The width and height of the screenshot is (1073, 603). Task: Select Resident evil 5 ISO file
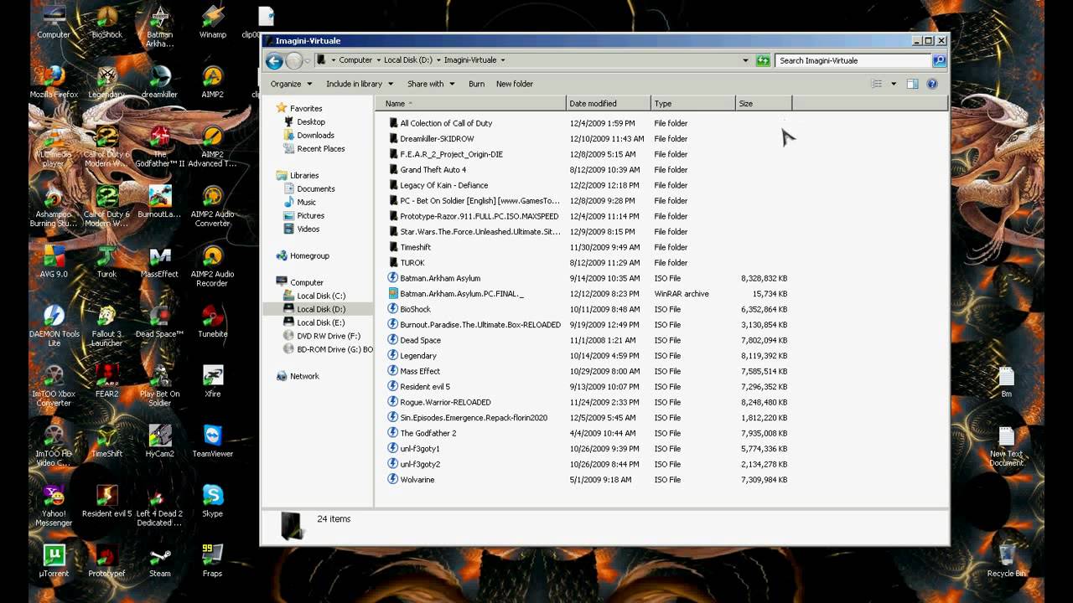pos(425,387)
